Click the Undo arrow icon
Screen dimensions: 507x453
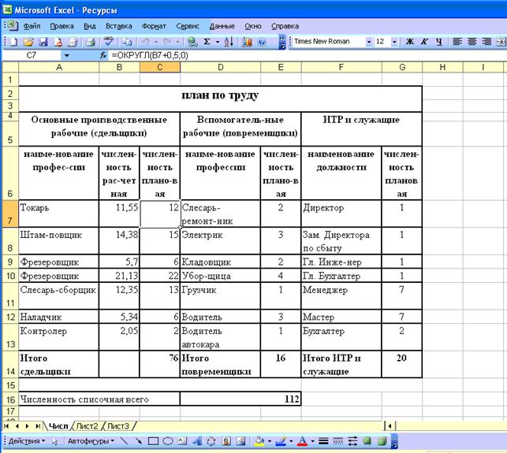tap(146, 42)
